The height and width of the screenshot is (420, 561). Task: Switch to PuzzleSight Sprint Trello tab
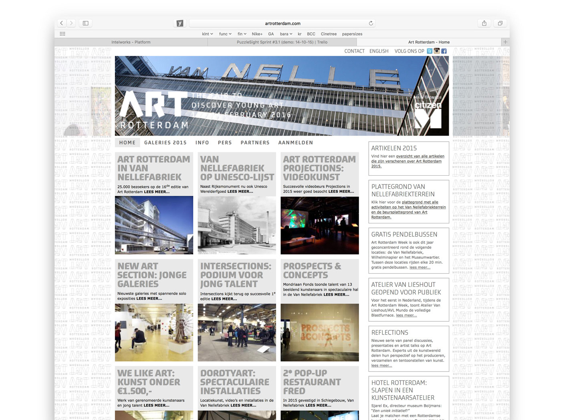click(282, 42)
